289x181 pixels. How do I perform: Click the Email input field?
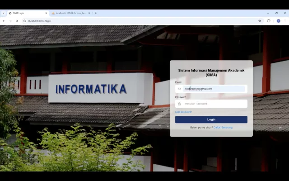point(211,89)
